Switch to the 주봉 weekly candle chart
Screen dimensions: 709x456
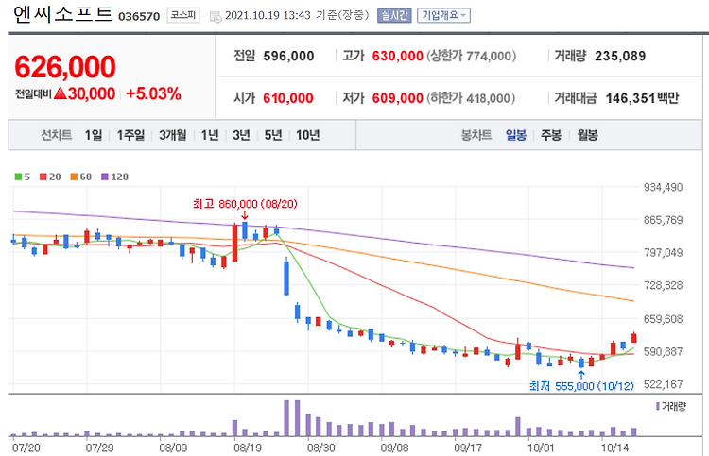(551, 135)
